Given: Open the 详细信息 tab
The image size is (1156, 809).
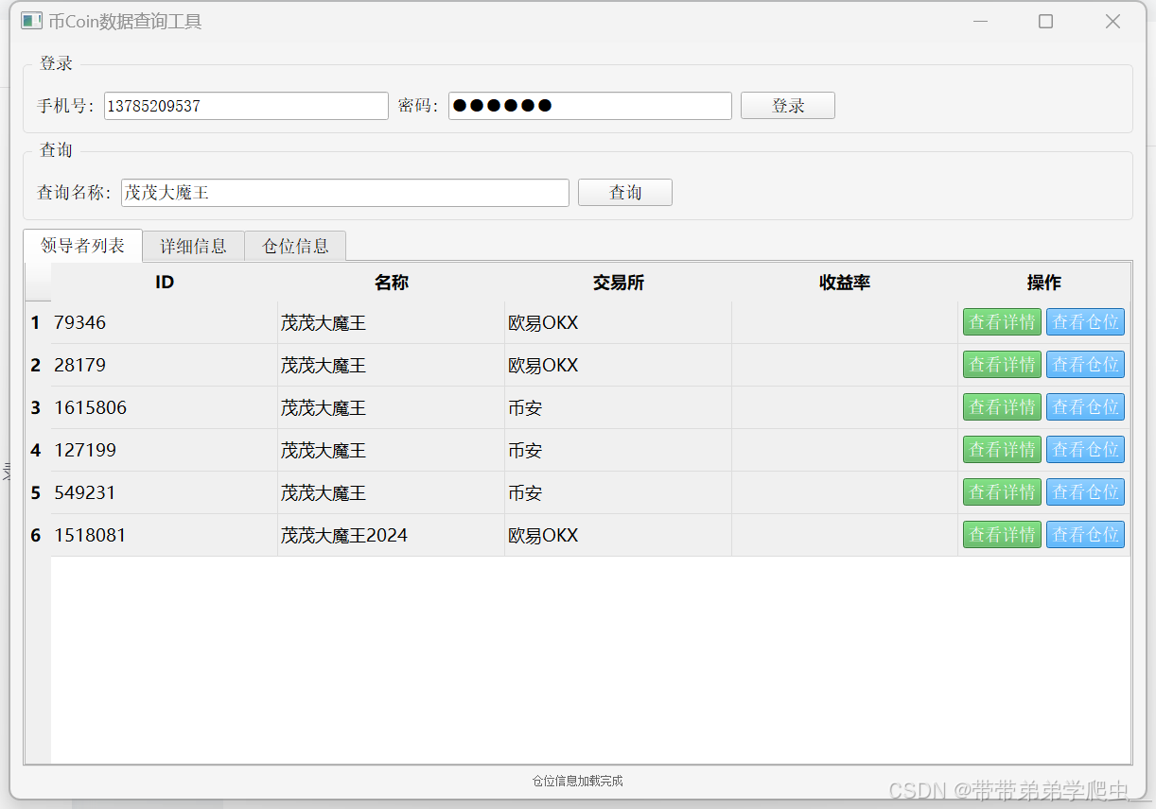Looking at the screenshot, I should (193, 247).
